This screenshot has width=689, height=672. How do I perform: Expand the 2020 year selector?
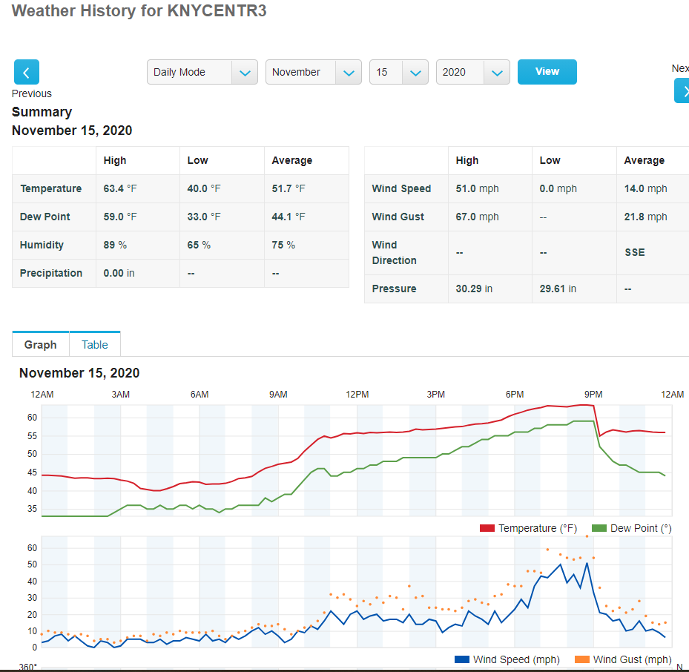pos(473,72)
